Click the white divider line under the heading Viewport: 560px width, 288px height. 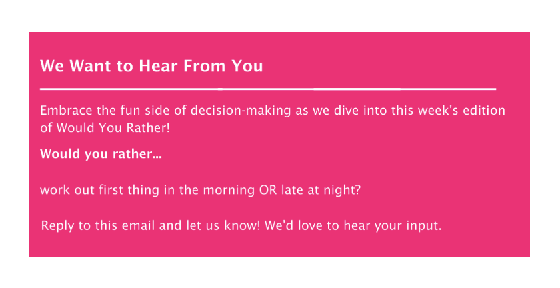coord(268,89)
